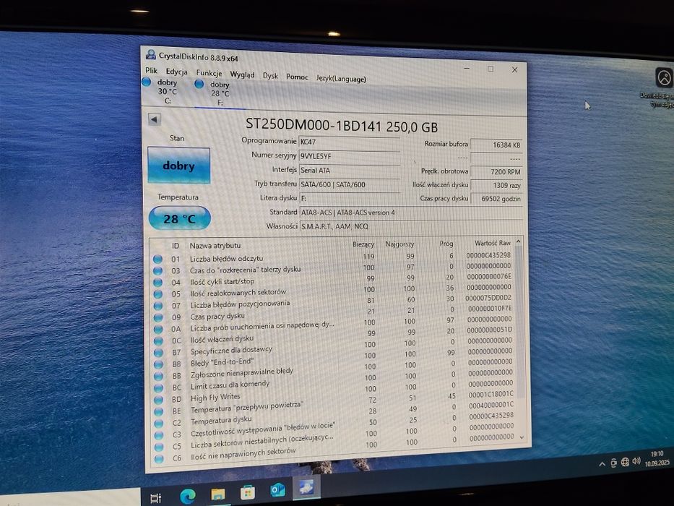Click the status icon of attribute C6
The height and width of the screenshot is (506, 674).
pos(159,459)
